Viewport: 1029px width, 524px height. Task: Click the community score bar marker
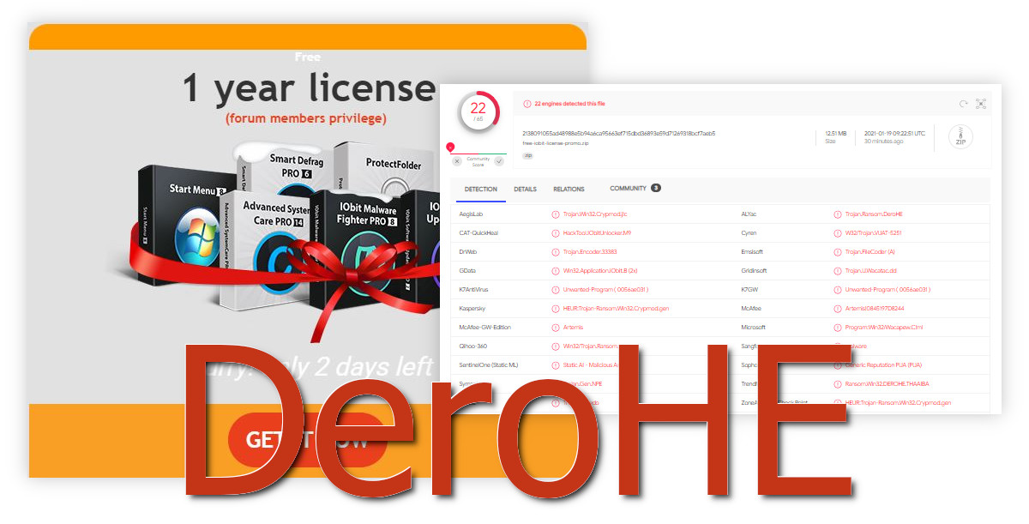tap(452, 148)
